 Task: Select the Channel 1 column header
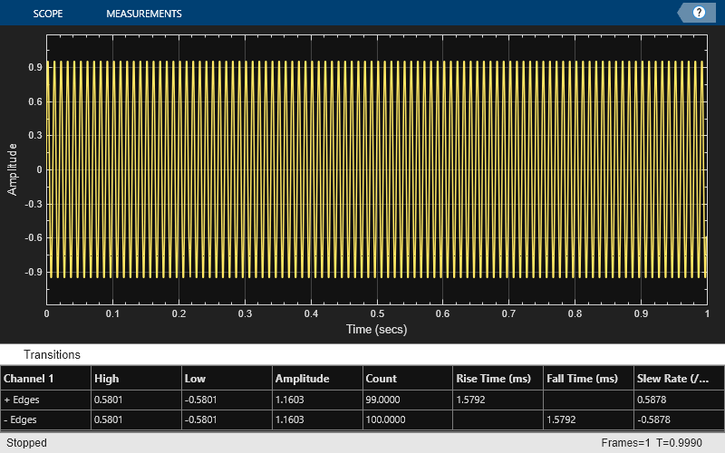point(46,379)
